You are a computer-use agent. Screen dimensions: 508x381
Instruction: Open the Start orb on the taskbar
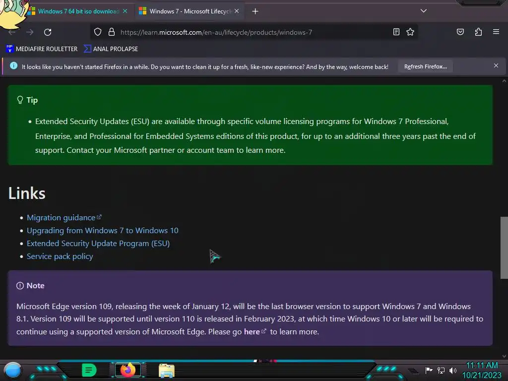point(13,370)
